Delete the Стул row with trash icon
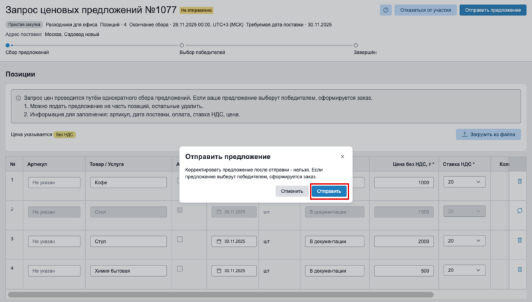 click(x=519, y=240)
